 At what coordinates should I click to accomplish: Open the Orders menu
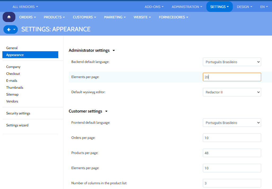pyautogui.click(x=28, y=17)
